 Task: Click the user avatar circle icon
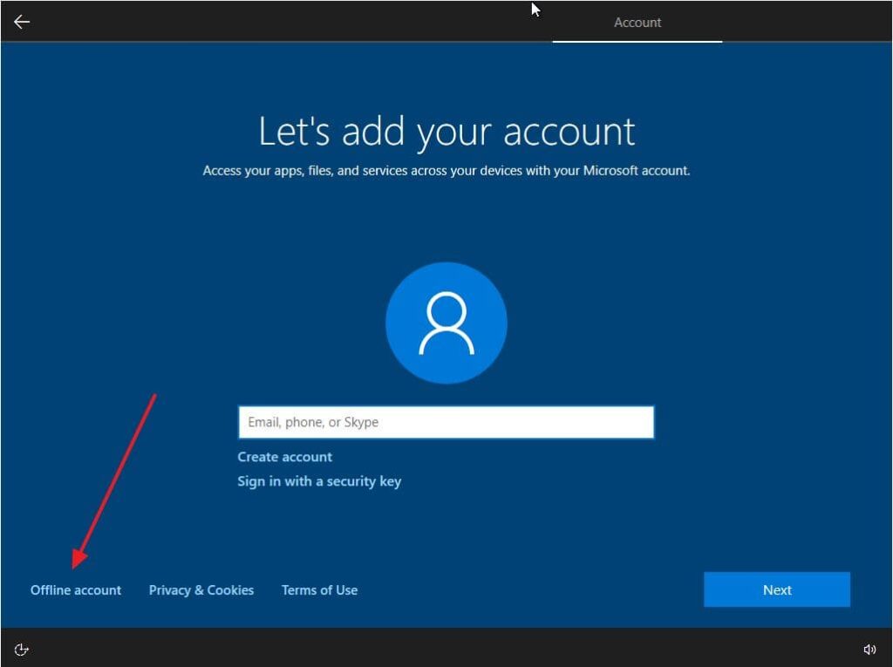click(x=446, y=323)
